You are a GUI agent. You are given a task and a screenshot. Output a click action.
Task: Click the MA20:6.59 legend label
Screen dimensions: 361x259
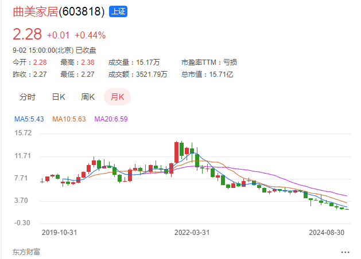click(x=111, y=119)
